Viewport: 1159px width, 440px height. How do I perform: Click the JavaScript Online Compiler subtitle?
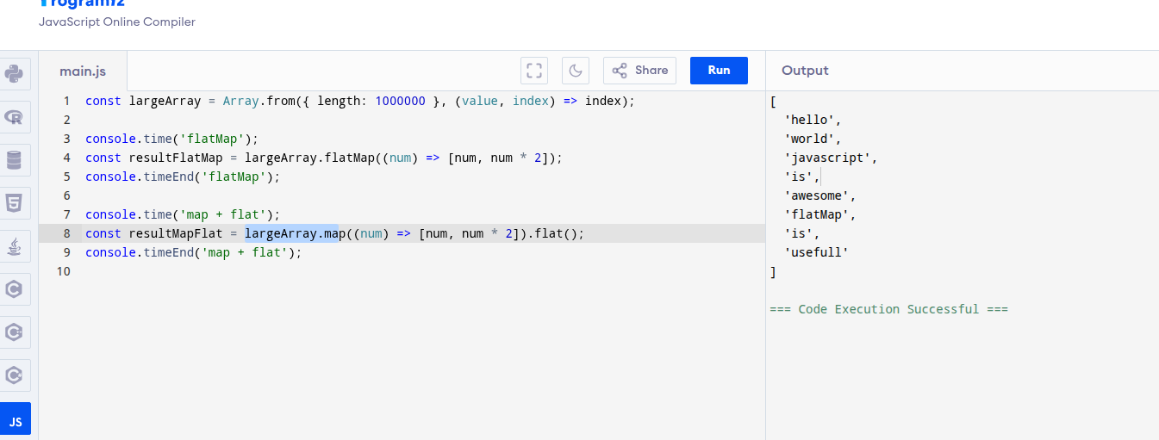pos(116,22)
